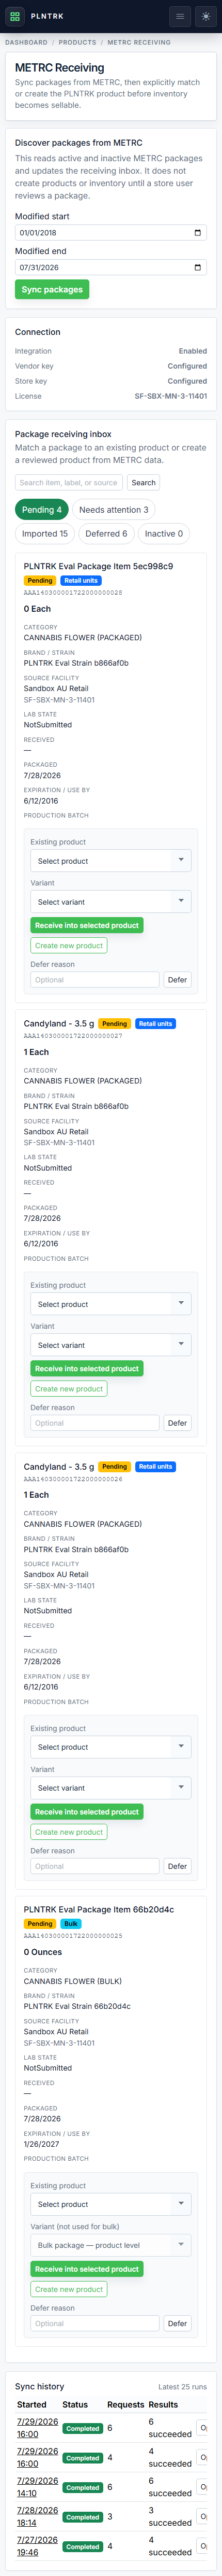
Task: Toggle the light/dark theme sun icon
Action: 206,16
